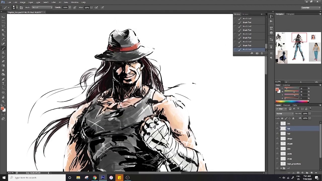The width and height of the screenshot is (322, 181).
Task: Open Google Chrome from the taskbar
Action: (x=95, y=178)
